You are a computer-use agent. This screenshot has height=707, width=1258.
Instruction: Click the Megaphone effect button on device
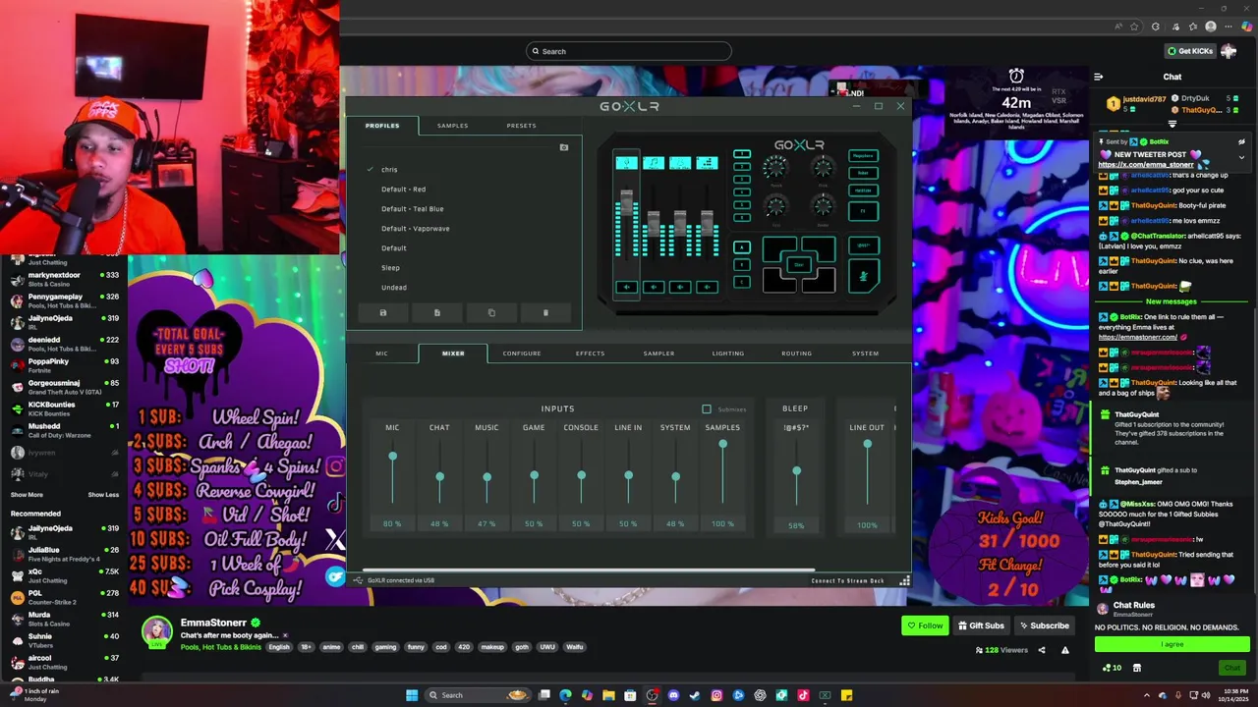(x=863, y=156)
